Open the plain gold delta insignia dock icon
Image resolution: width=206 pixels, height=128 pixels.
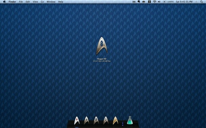(x=115, y=121)
